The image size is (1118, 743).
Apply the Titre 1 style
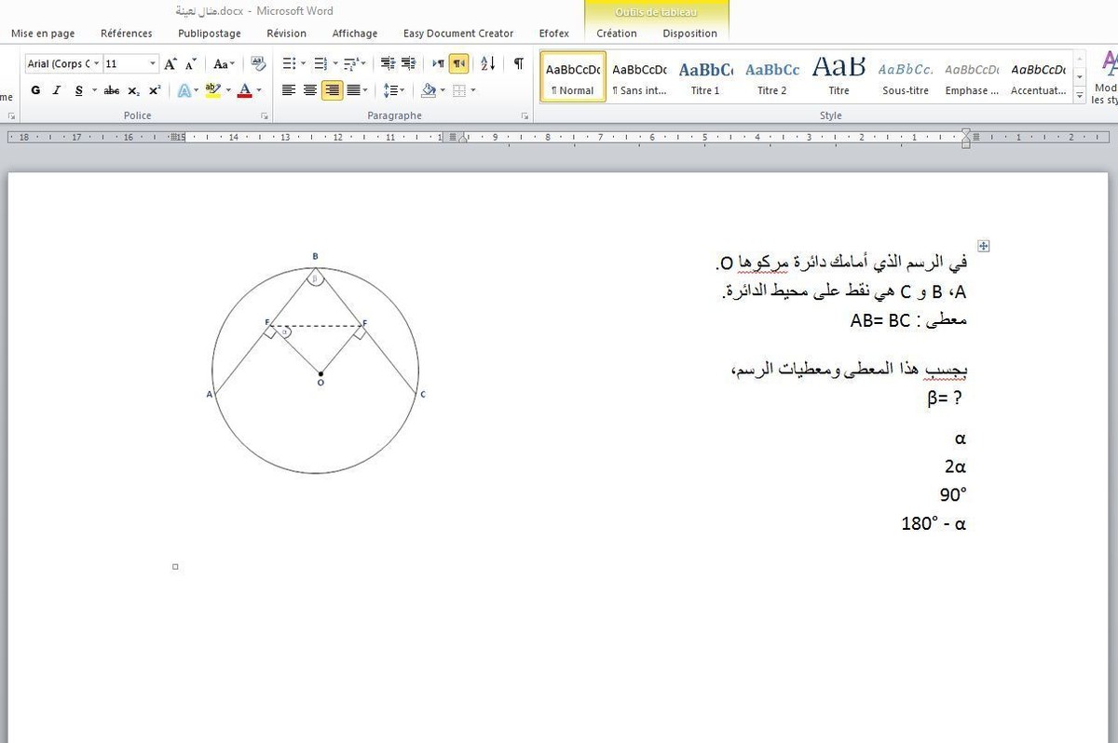(x=705, y=77)
